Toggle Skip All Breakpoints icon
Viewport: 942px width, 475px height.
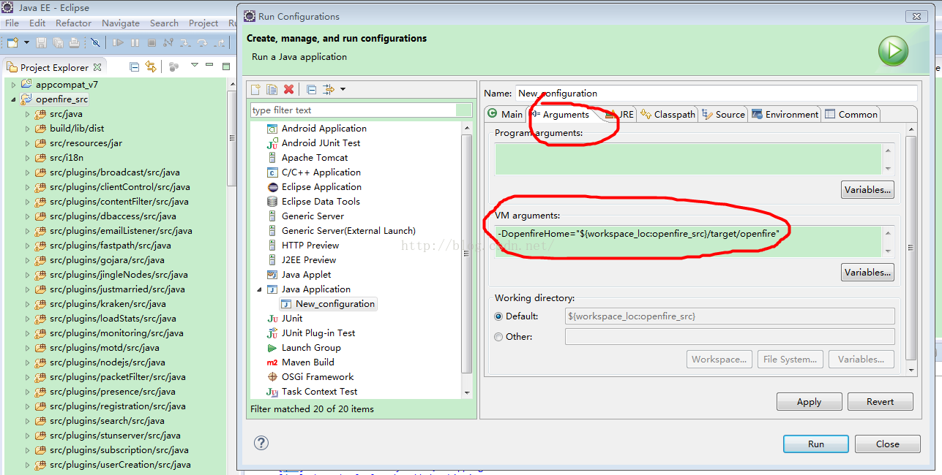[95, 43]
